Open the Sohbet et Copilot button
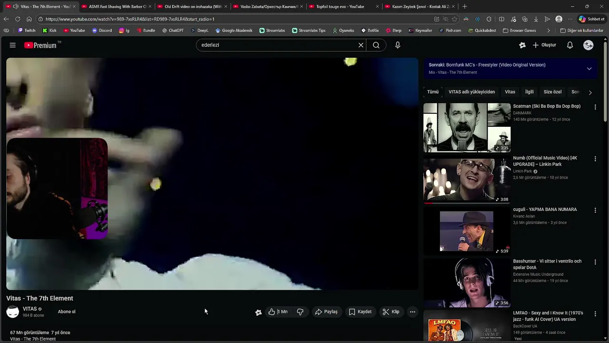Image resolution: width=609 pixels, height=343 pixels. (592, 19)
